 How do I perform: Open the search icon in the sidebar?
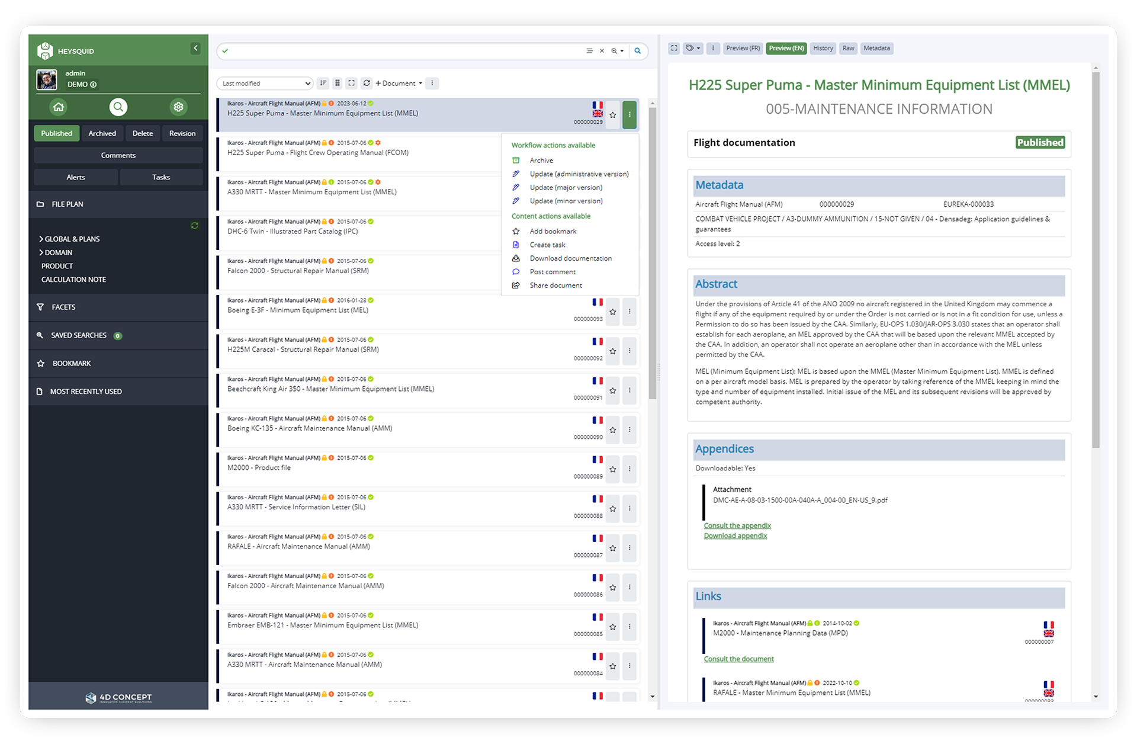point(118,107)
